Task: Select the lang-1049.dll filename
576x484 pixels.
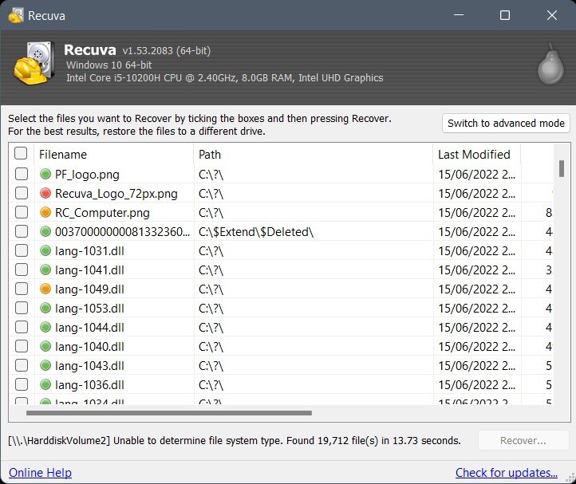Action: pyautogui.click(x=89, y=289)
